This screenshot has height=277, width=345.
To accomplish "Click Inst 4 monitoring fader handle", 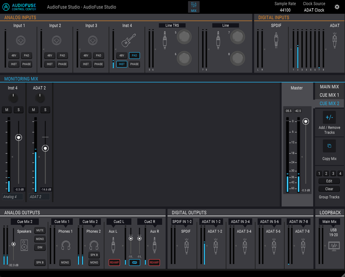I will point(19,138).
